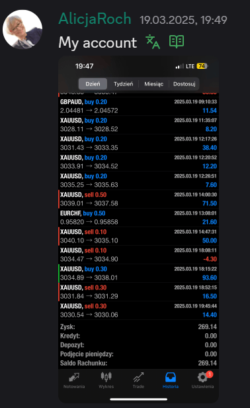Tap the Trade icon in bottom bar
Viewport: 250px width, 408px height.
pyautogui.click(x=138, y=377)
